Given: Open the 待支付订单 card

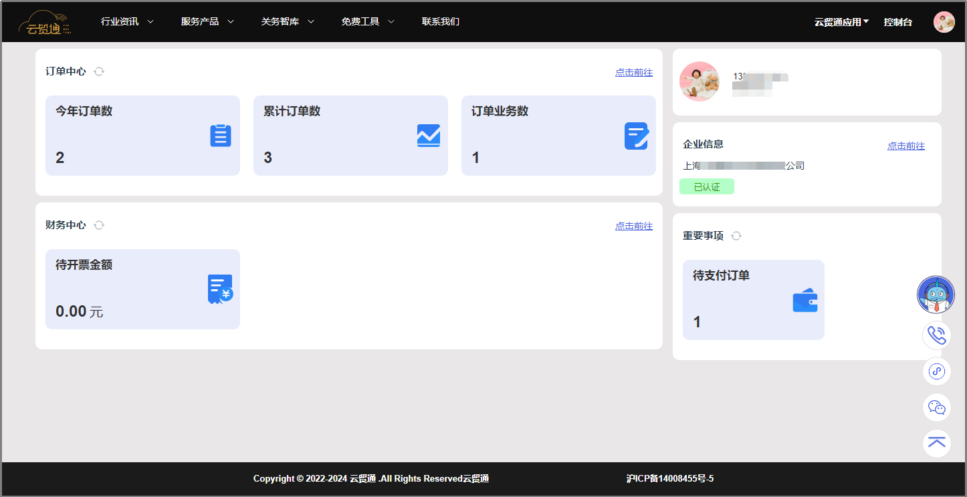Looking at the screenshot, I should 753,300.
